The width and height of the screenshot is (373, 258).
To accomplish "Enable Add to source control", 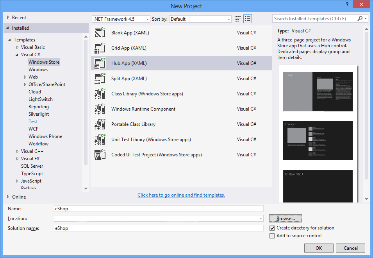I will 272,236.
